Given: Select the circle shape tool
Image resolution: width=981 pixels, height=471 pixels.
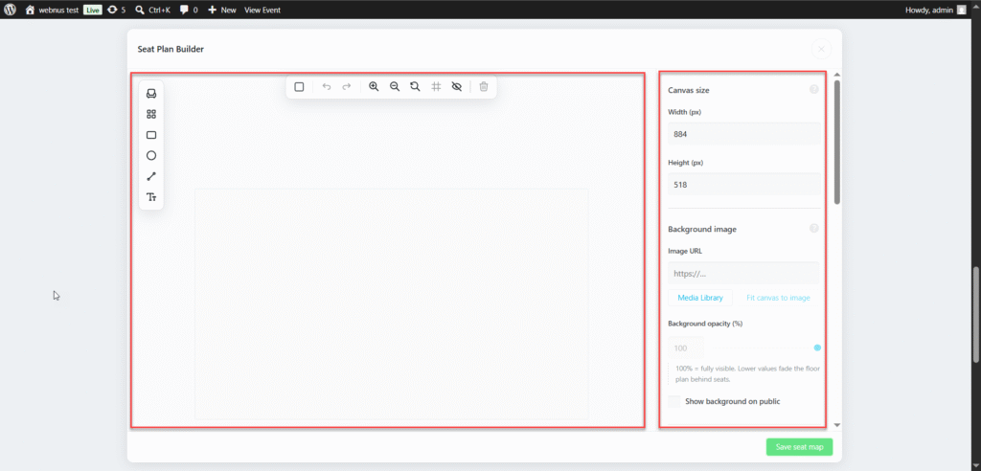Looking at the screenshot, I should tap(150, 156).
